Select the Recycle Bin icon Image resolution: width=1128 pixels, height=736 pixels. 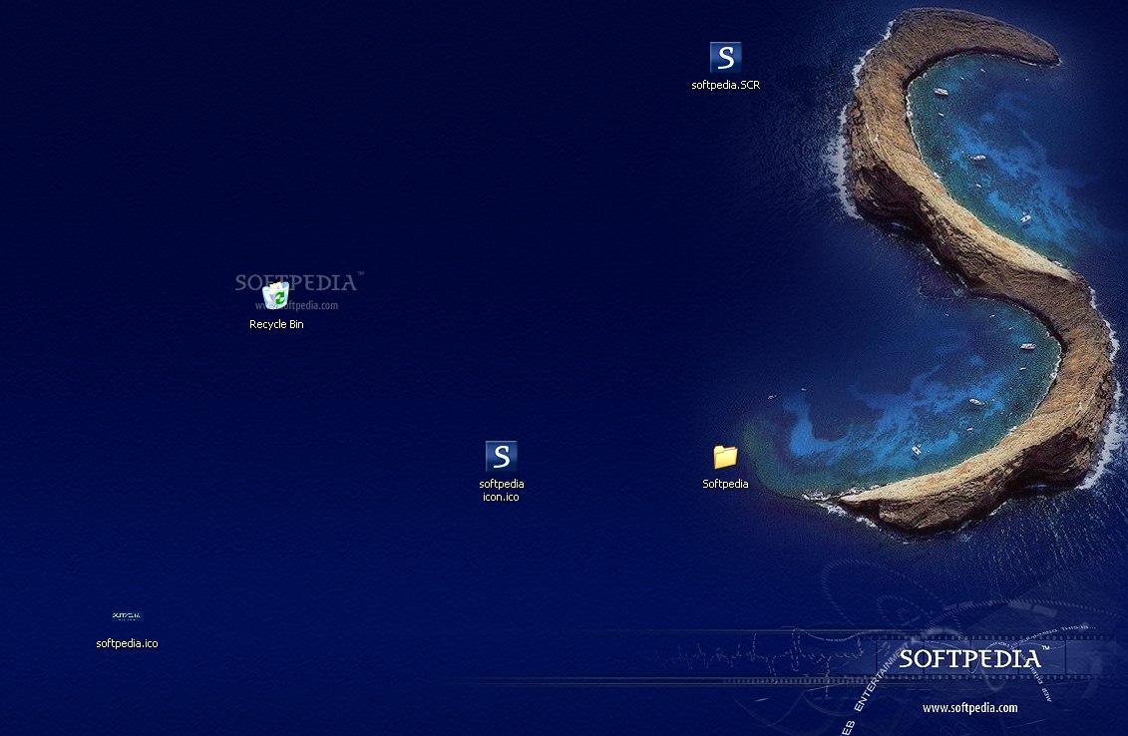coord(276,295)
